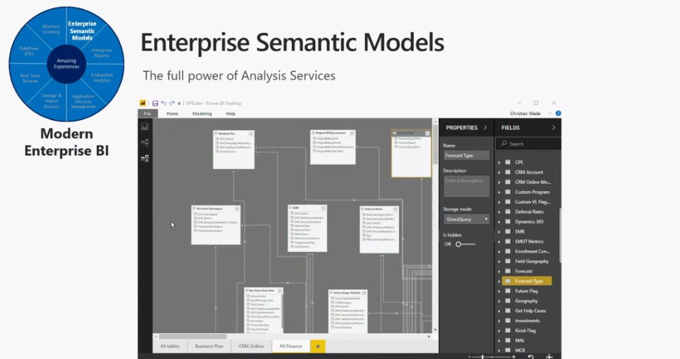Expand the Custom Program table arrow
This screenshot has height=359, width=680.
(499, 192)
